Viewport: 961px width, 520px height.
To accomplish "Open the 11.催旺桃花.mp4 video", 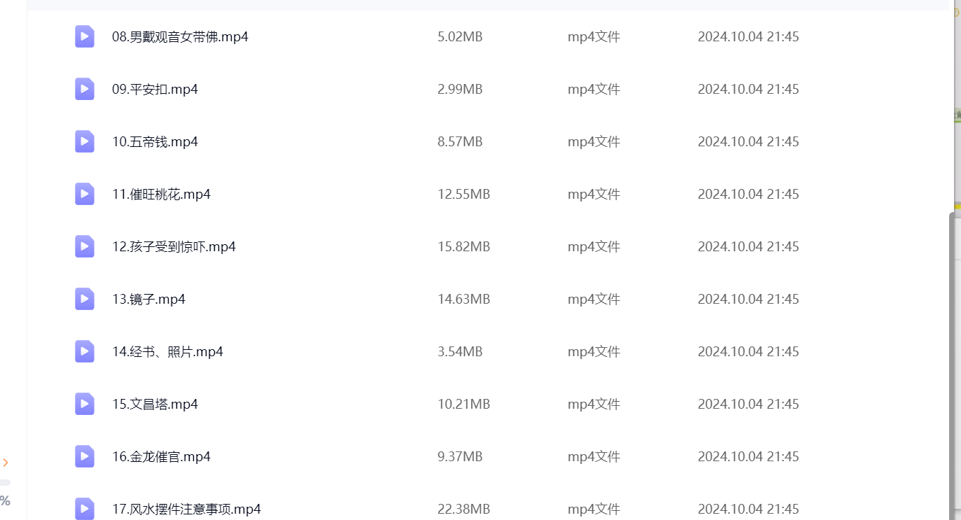I will coord(161,194).
